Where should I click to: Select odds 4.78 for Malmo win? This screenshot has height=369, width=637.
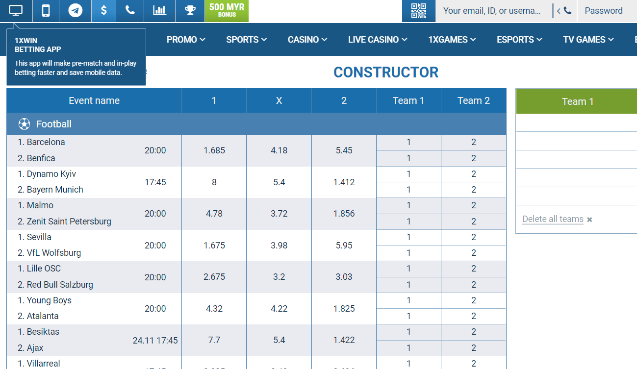click(x=214, y=214)
